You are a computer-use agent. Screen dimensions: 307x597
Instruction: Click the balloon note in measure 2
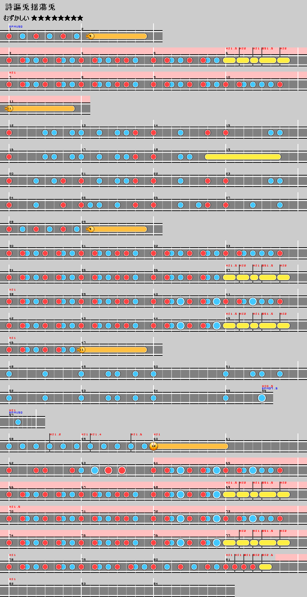tap(90, 36)
